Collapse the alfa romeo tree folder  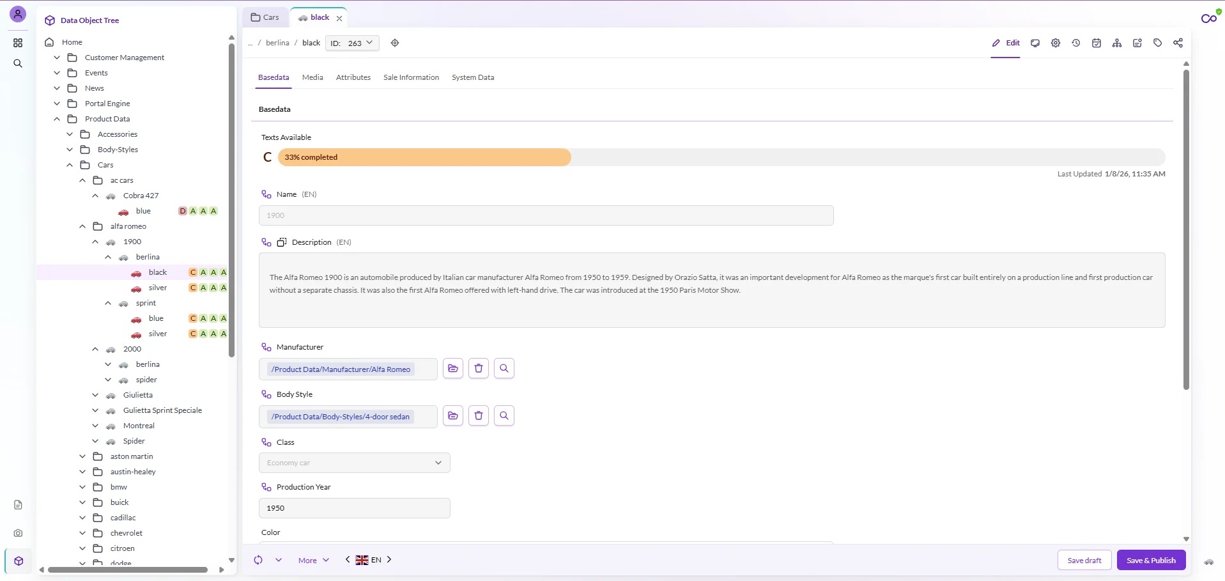82,226
